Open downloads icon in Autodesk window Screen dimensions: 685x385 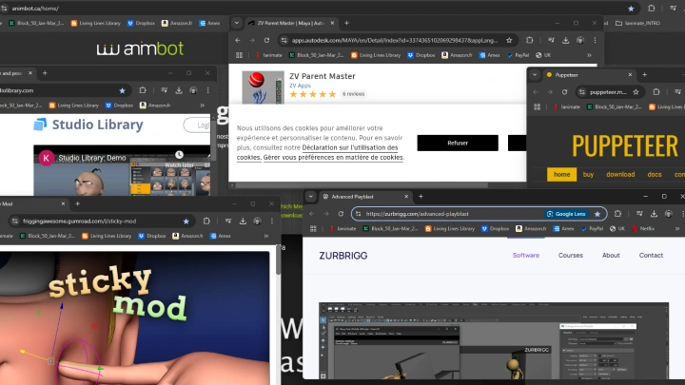[566, 40]
